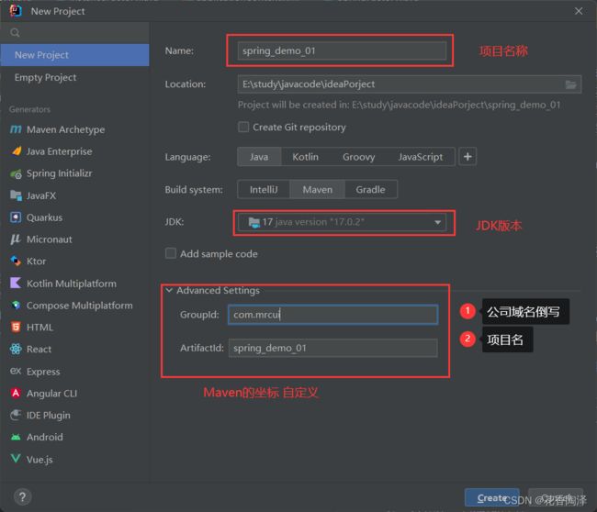
Task: Select Spring Initializr generator label
Action: click(x=60, y=173)
